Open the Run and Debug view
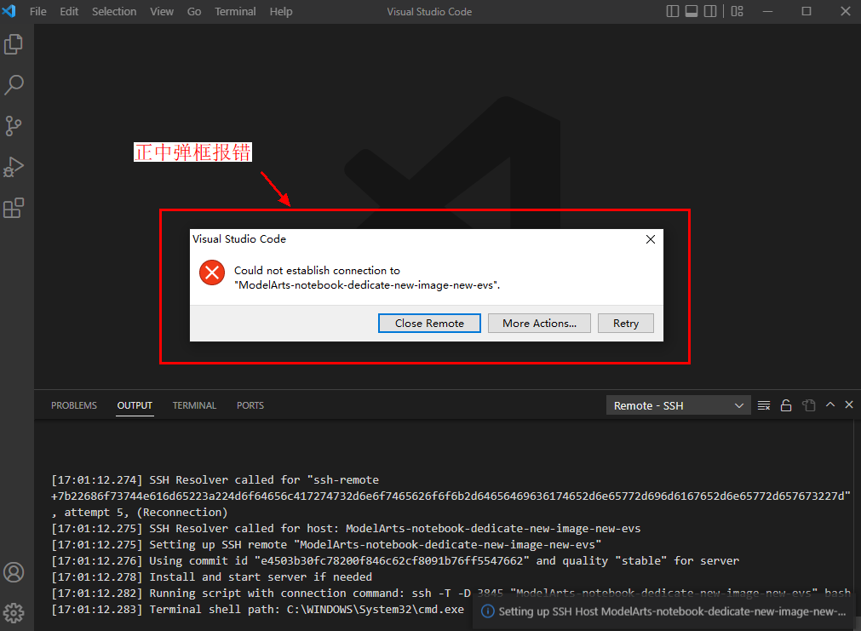This screenshot has height=631, width=861. pyautogui.click(x=14, y=167)
